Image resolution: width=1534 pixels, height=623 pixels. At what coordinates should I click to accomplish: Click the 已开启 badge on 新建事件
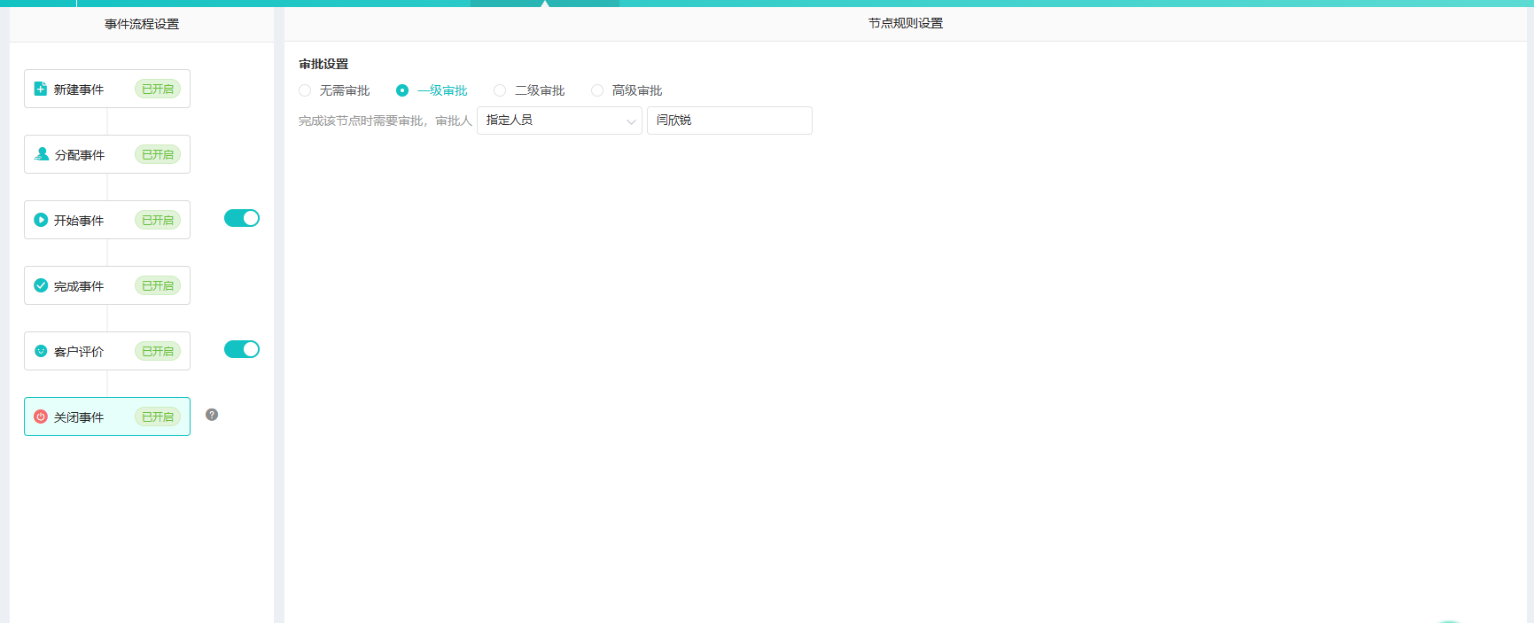[158, 89]
